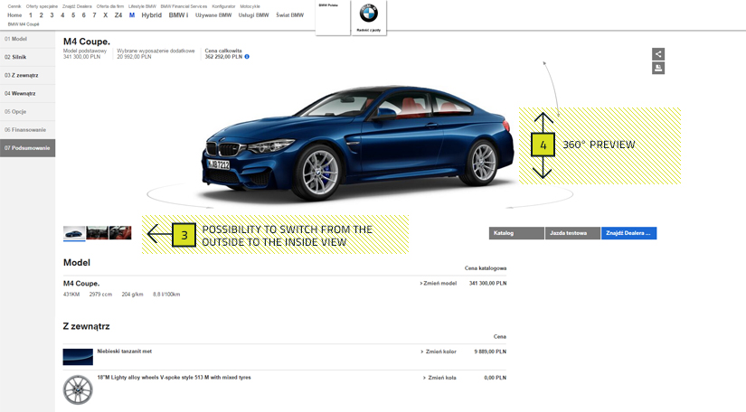Click the print icon below share
The height and width of the screenshot is (412, 746).
pos(658,69)
